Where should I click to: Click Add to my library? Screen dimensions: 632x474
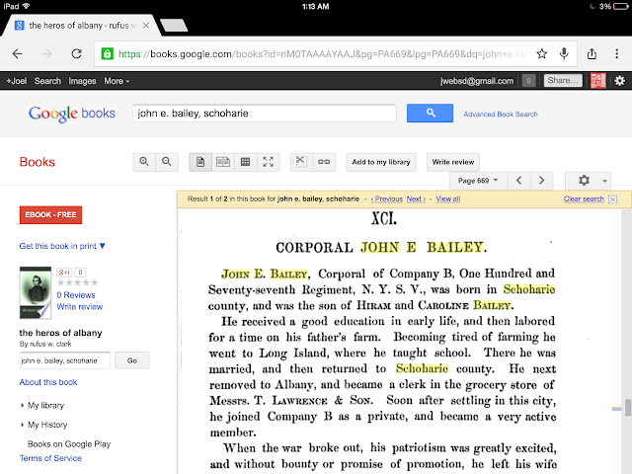click(x=381, y=162)
